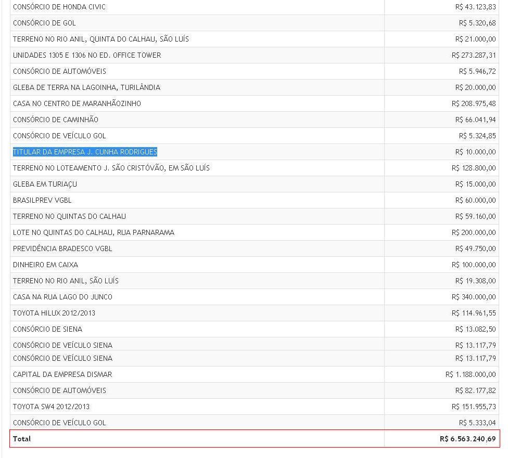Select the amount R$ 273.287,31

474,55
